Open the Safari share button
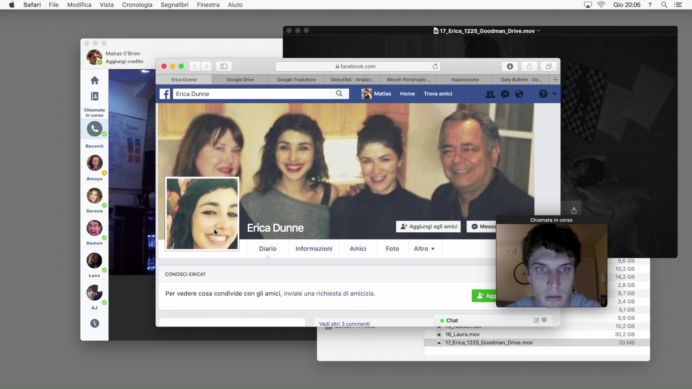Image resolution: width=692 pixels, height=389 pixels. coord(529,66)
